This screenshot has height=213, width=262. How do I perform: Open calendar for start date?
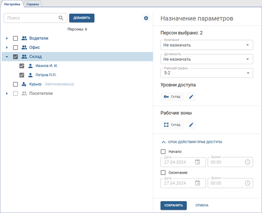coord(197,162)
